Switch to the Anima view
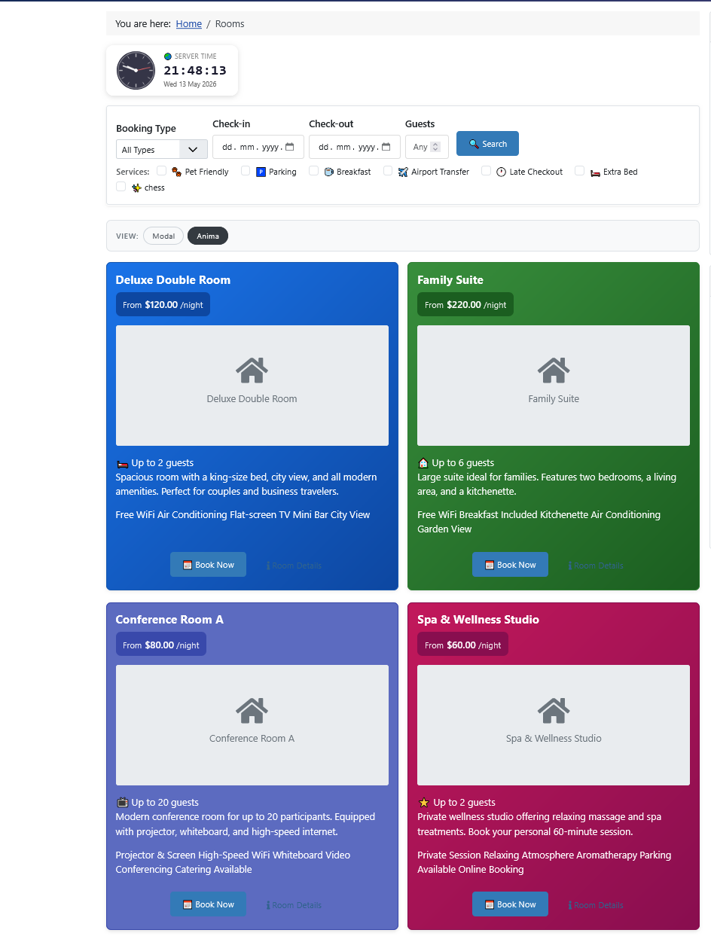 pos(208,236)
